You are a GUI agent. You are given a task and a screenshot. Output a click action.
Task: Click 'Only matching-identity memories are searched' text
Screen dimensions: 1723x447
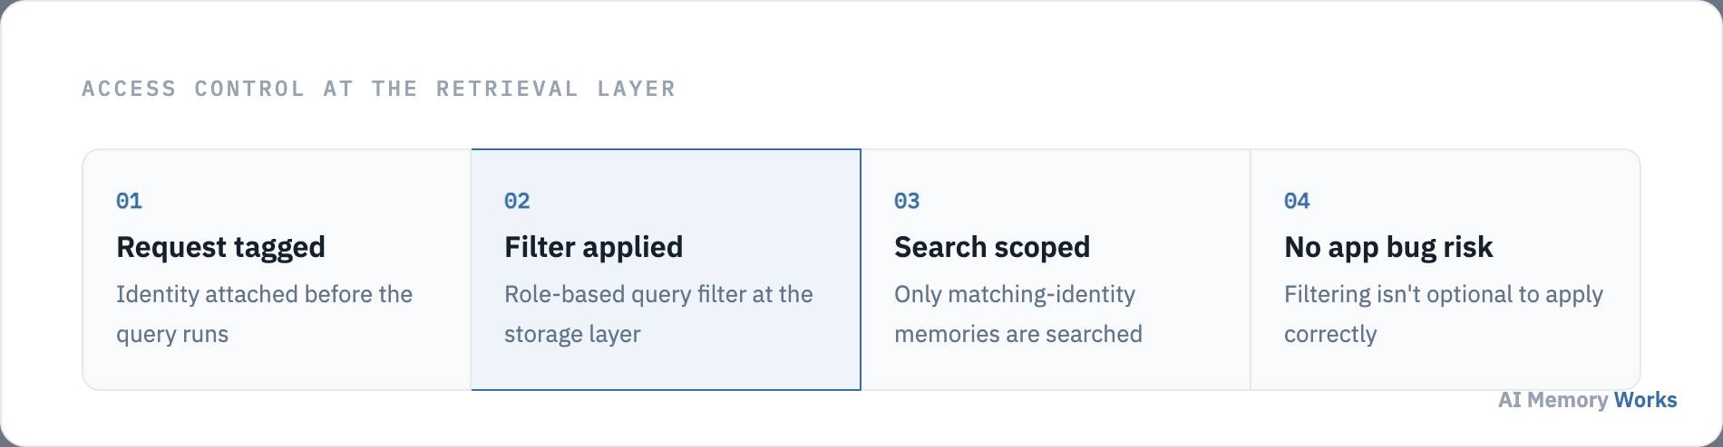tap(1018, 314)
